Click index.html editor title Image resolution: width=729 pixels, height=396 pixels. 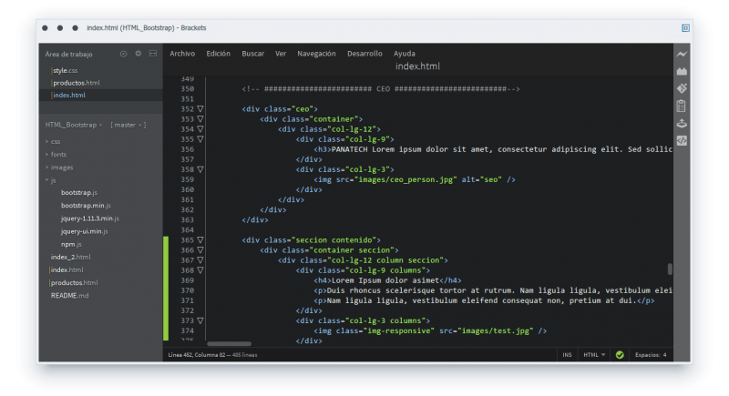point(417,66)
